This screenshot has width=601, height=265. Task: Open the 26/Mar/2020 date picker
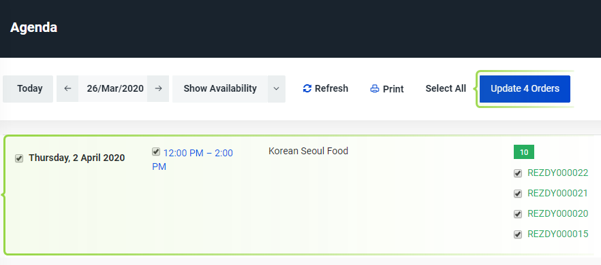point(115,89)
